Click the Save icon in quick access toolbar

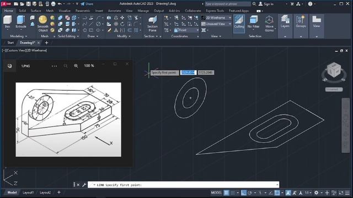28,4
